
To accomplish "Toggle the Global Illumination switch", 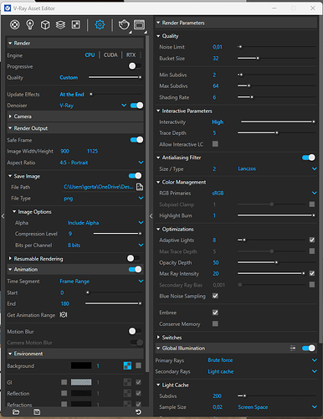I will (x=309, y=348).
